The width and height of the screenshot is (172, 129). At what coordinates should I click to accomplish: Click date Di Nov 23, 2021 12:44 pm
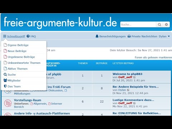pyautogui.click(x=130, y=93)
